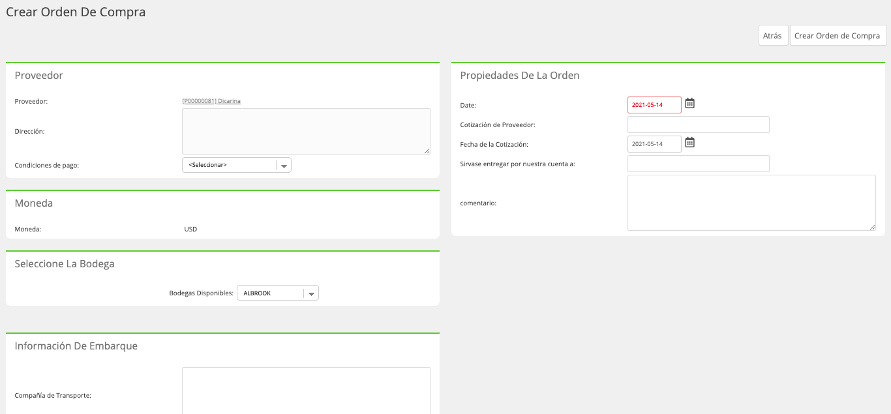Expand the Condiciones de pago dropdown
Image resolution: width=891 pixels, height=414 pixels.
click(x=237, y=165)
